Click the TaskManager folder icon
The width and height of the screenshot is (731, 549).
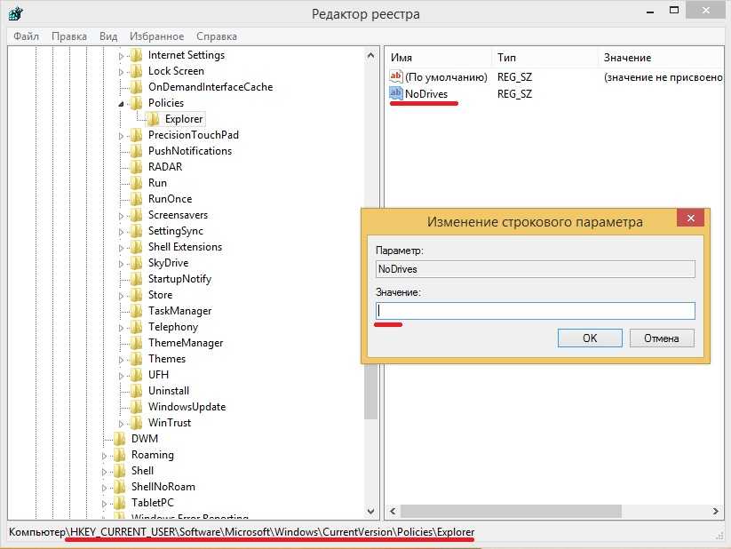pos(136,311)
